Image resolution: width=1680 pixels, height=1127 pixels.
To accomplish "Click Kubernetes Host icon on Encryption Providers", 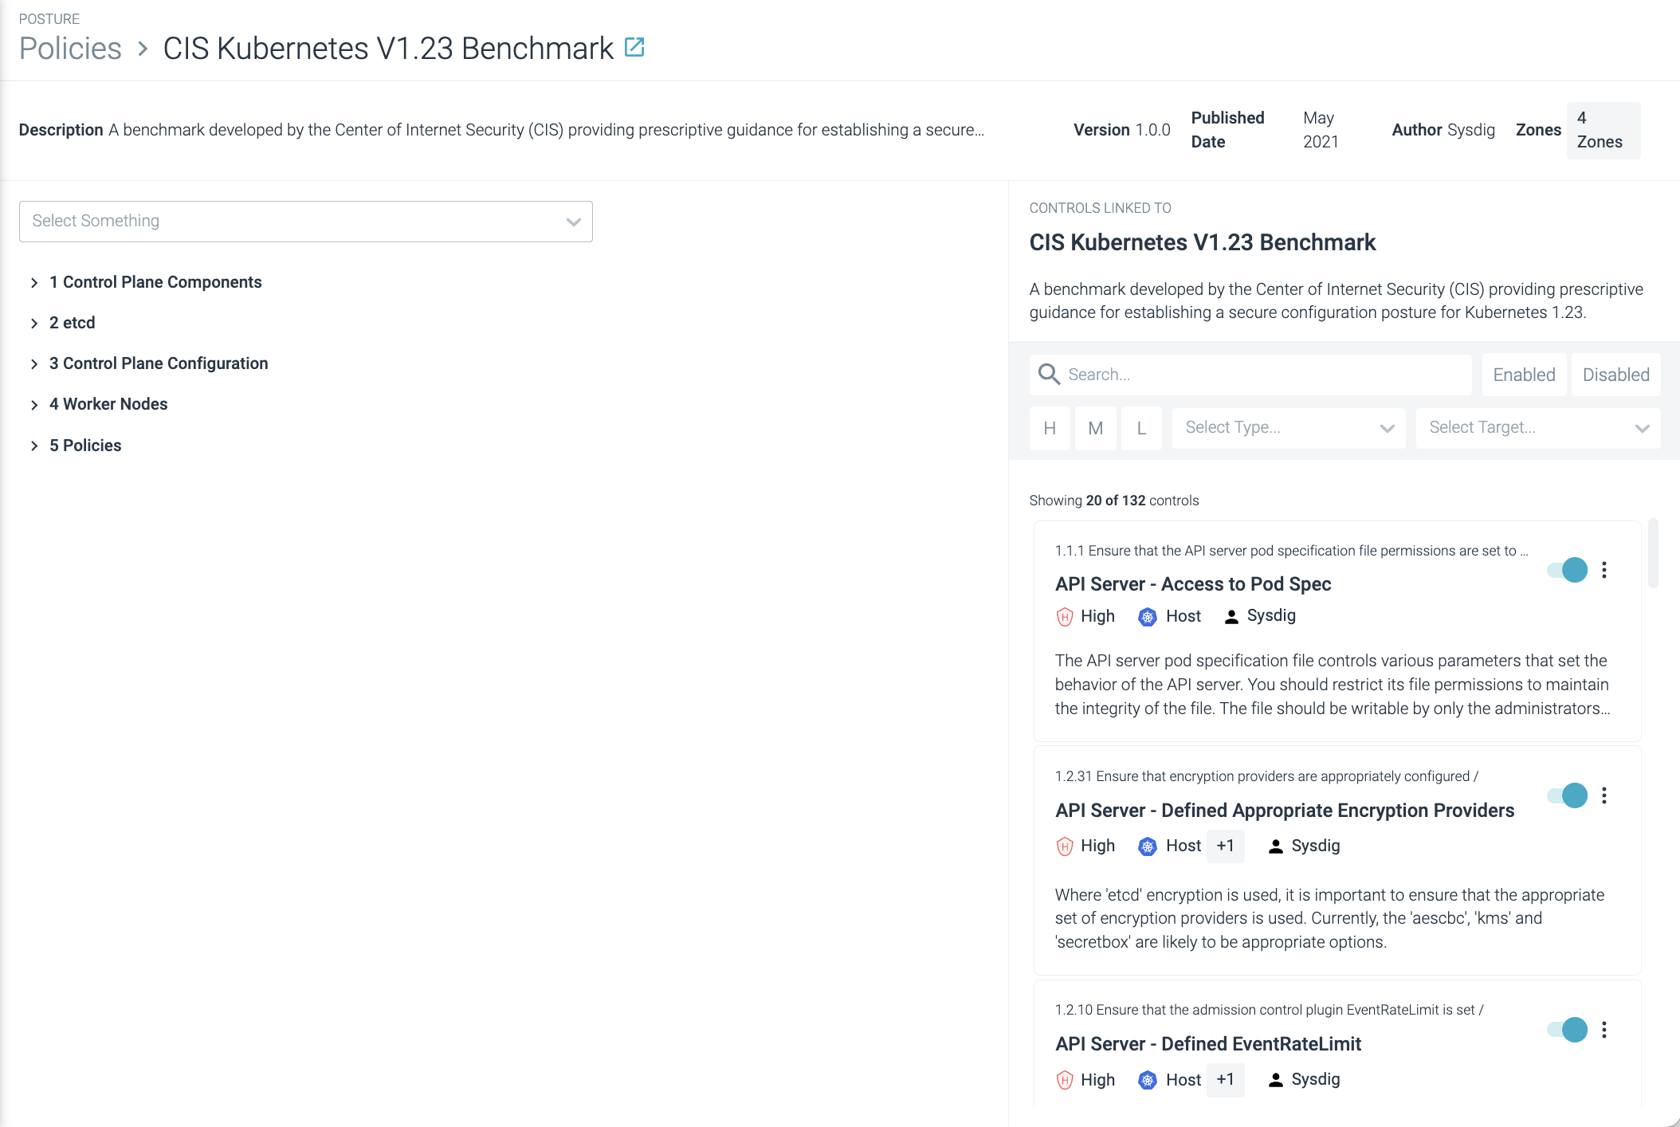I will pyautogui.click(x=1148, y=846).
